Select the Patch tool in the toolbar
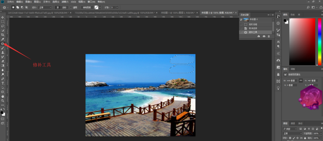Image resolution: width=323 pixels, height=141 pixels. pos(3,44)
